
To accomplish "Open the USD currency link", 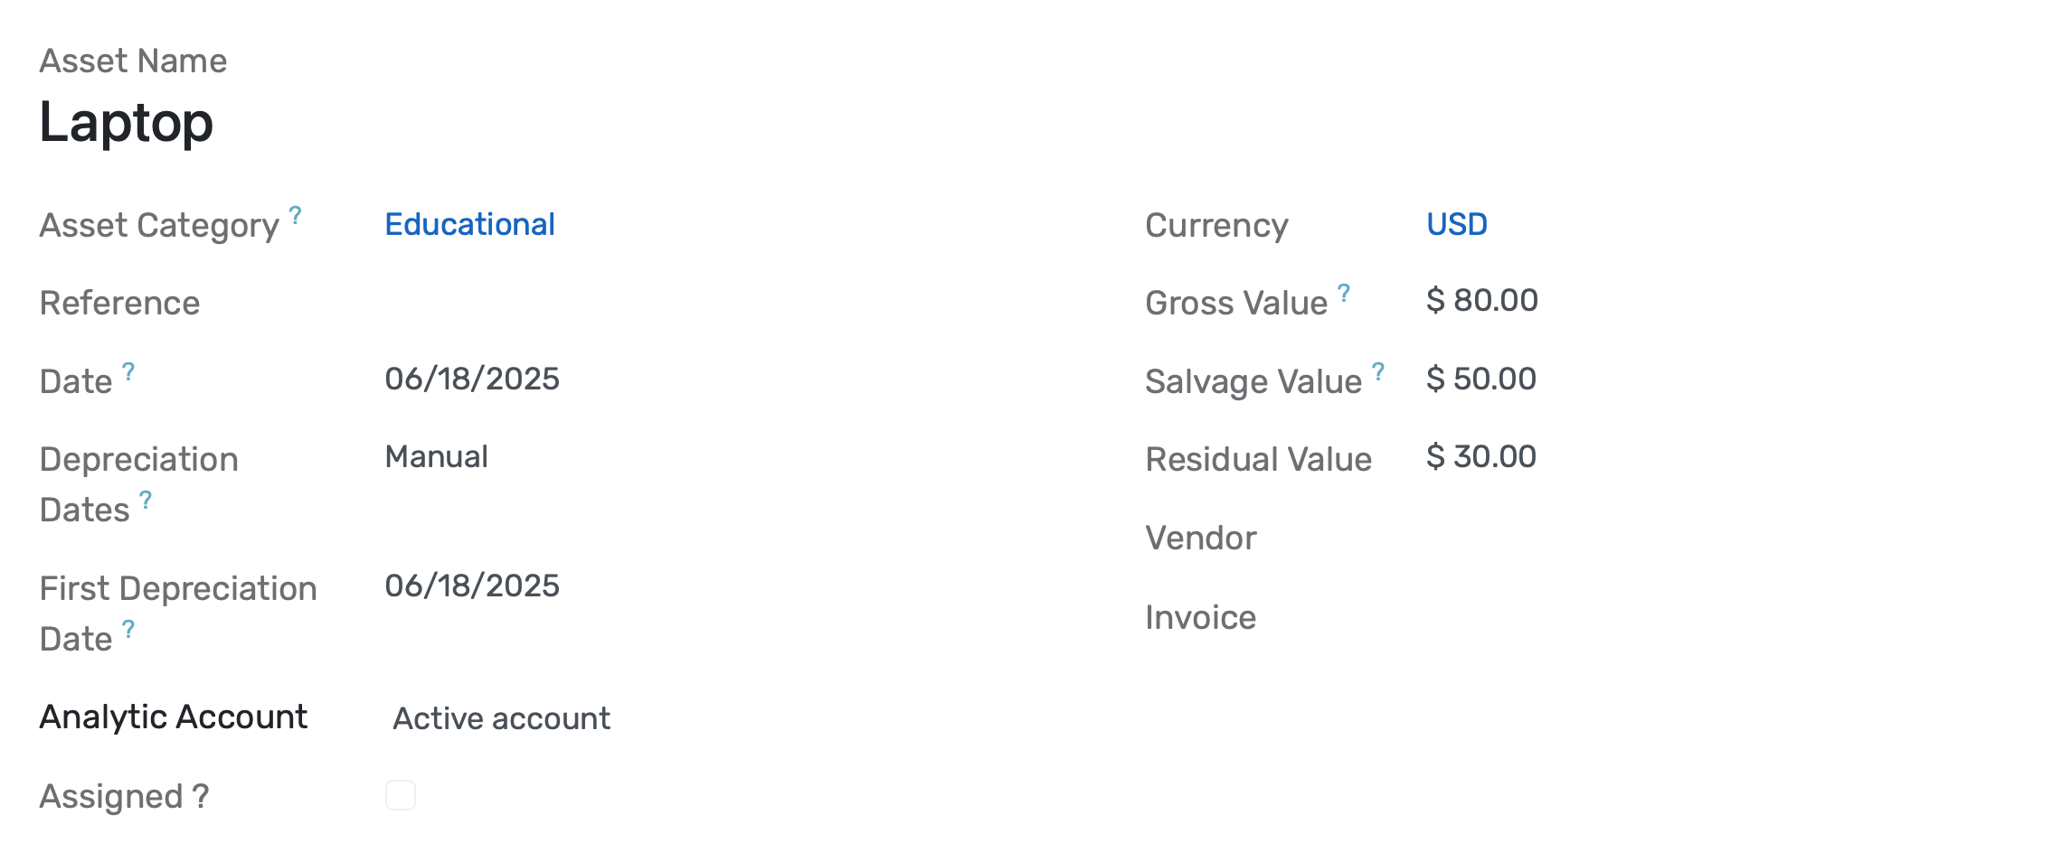I will click(x=1456, y=223).
